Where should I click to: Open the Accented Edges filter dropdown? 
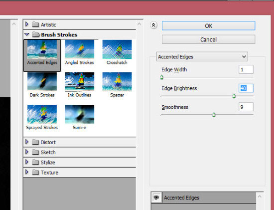[x=202, y=57]
